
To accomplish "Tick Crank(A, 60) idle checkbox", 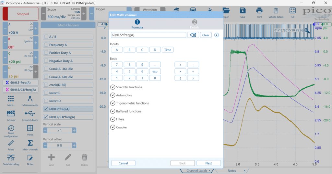I will pyautogui.click(x=46, y=77).
